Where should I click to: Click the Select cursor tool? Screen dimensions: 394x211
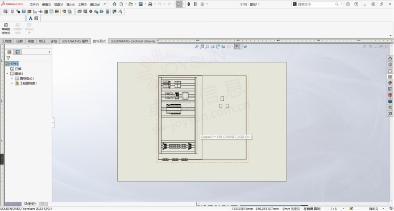tap(179, 5)
